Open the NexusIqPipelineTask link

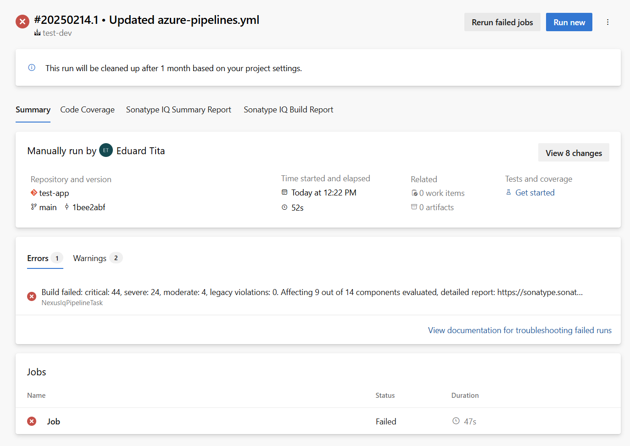72,302
